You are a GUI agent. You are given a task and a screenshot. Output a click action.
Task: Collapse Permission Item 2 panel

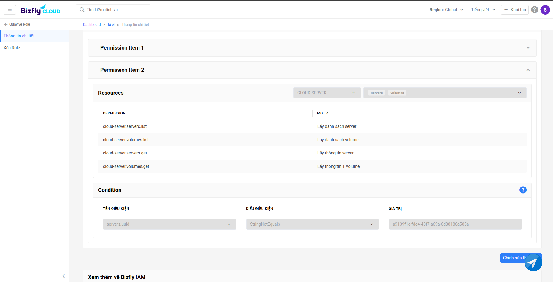pos(528,70)
